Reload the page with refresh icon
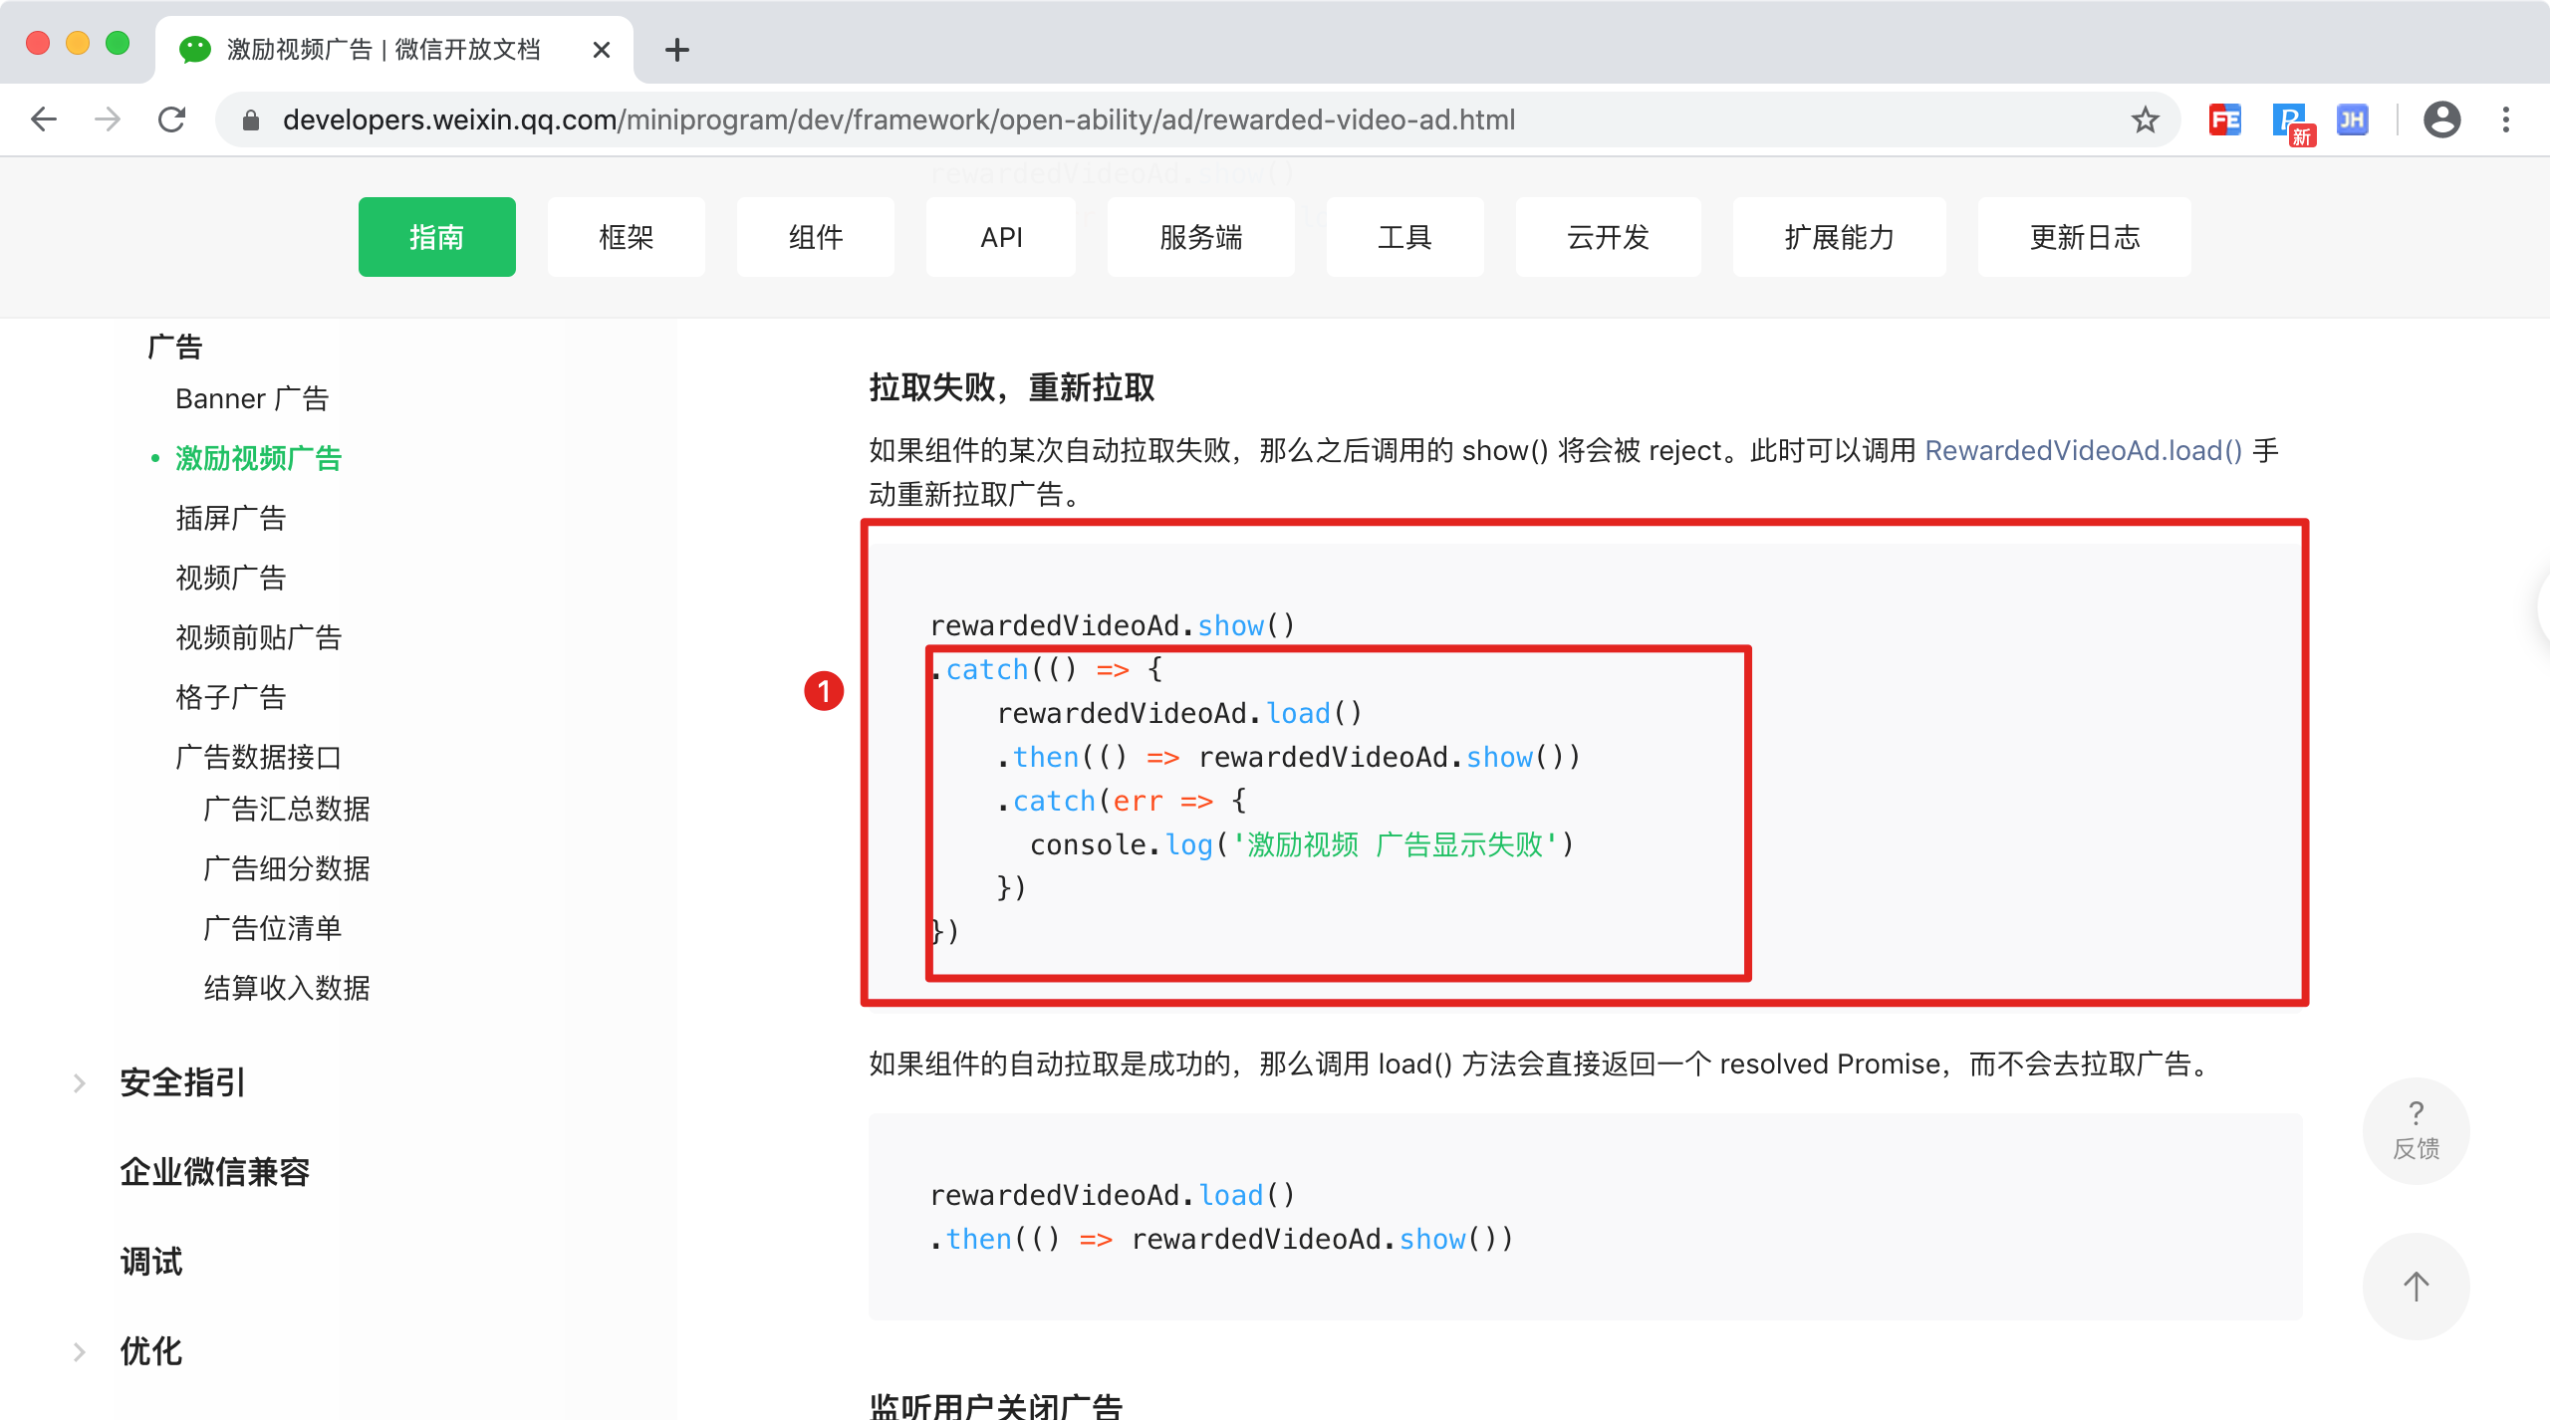This screenshot has height=1420, width=2550. click(x=172, y=119)
